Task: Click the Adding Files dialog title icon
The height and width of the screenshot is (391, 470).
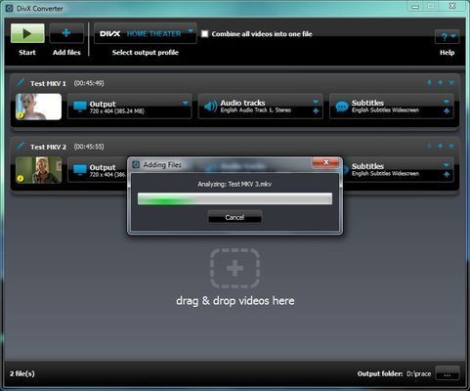Action: click(136, 165)
